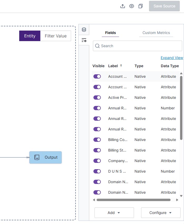Click the upload/export icon in the top toolbar
Viewport: 184px width, 224px height.
tap(123, 6)
